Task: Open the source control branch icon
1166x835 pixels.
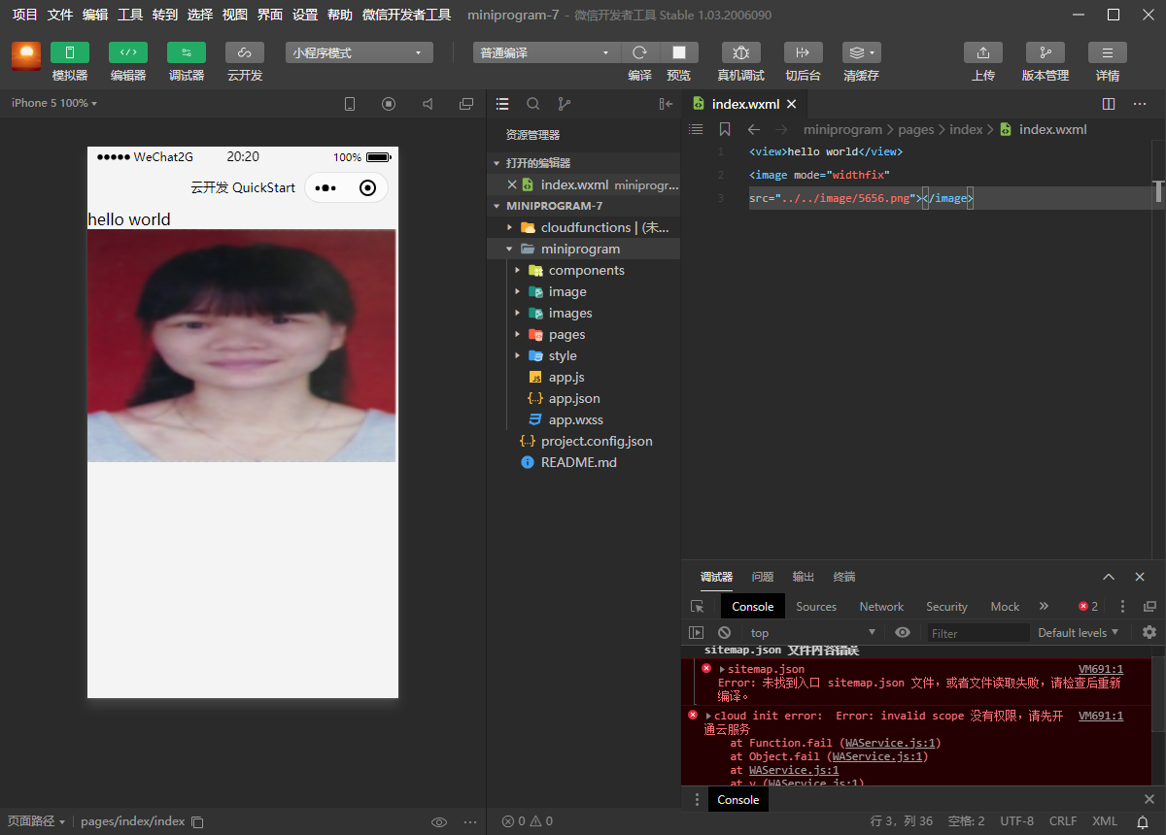Action: [x=565, y=104]
